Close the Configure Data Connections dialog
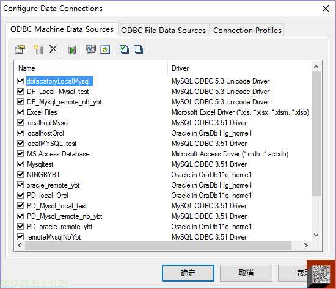The height and width of the screenshot is (289, 336). click(x=326, y=9)
